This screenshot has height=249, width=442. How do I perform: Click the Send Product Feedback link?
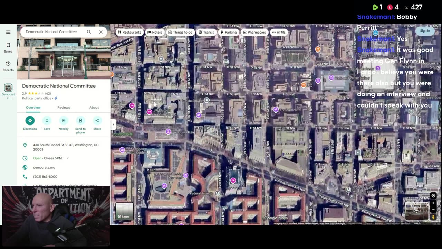tap(398, 223)
